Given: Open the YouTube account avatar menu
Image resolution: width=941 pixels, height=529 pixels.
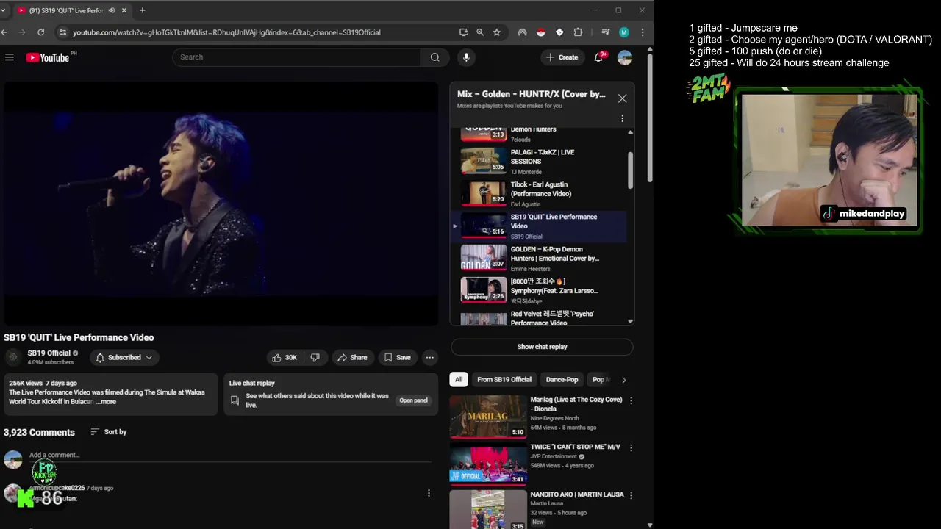Looking at the screenshot, I should pos(625,57).
